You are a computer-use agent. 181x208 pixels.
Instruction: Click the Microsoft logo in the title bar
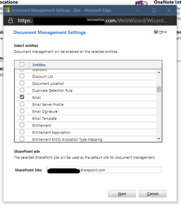(7, 10)
